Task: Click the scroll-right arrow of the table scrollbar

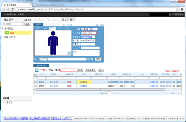Action: pyautogui.click(x=180, y=90)
